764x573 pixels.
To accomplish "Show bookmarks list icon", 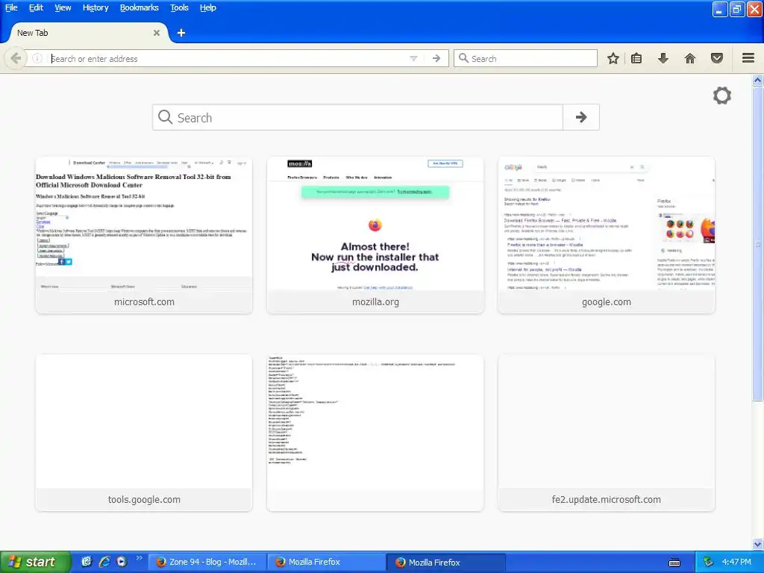I will click(x=636, y=58).
